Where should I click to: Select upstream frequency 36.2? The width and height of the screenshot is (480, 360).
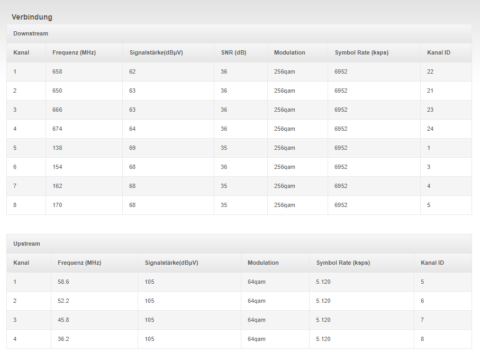pos(64,339)
